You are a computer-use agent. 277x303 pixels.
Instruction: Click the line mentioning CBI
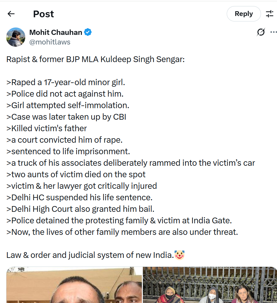click(x=66, y=117)
